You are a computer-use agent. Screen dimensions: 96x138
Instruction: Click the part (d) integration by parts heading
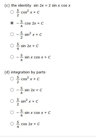(x=25, y=72)
